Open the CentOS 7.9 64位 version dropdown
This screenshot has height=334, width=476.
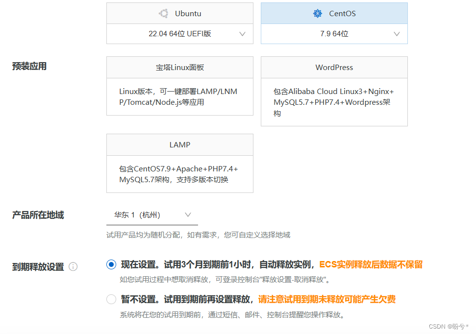[334, 34]
